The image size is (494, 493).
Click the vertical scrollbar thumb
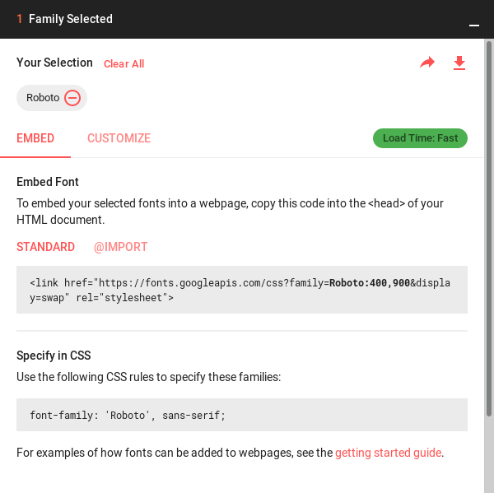(489, 228)
